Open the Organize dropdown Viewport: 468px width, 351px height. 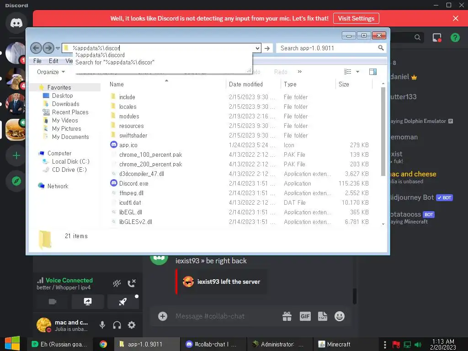coord(51,72)
